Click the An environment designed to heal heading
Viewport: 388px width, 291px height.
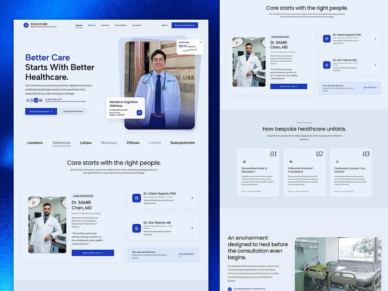258,247
